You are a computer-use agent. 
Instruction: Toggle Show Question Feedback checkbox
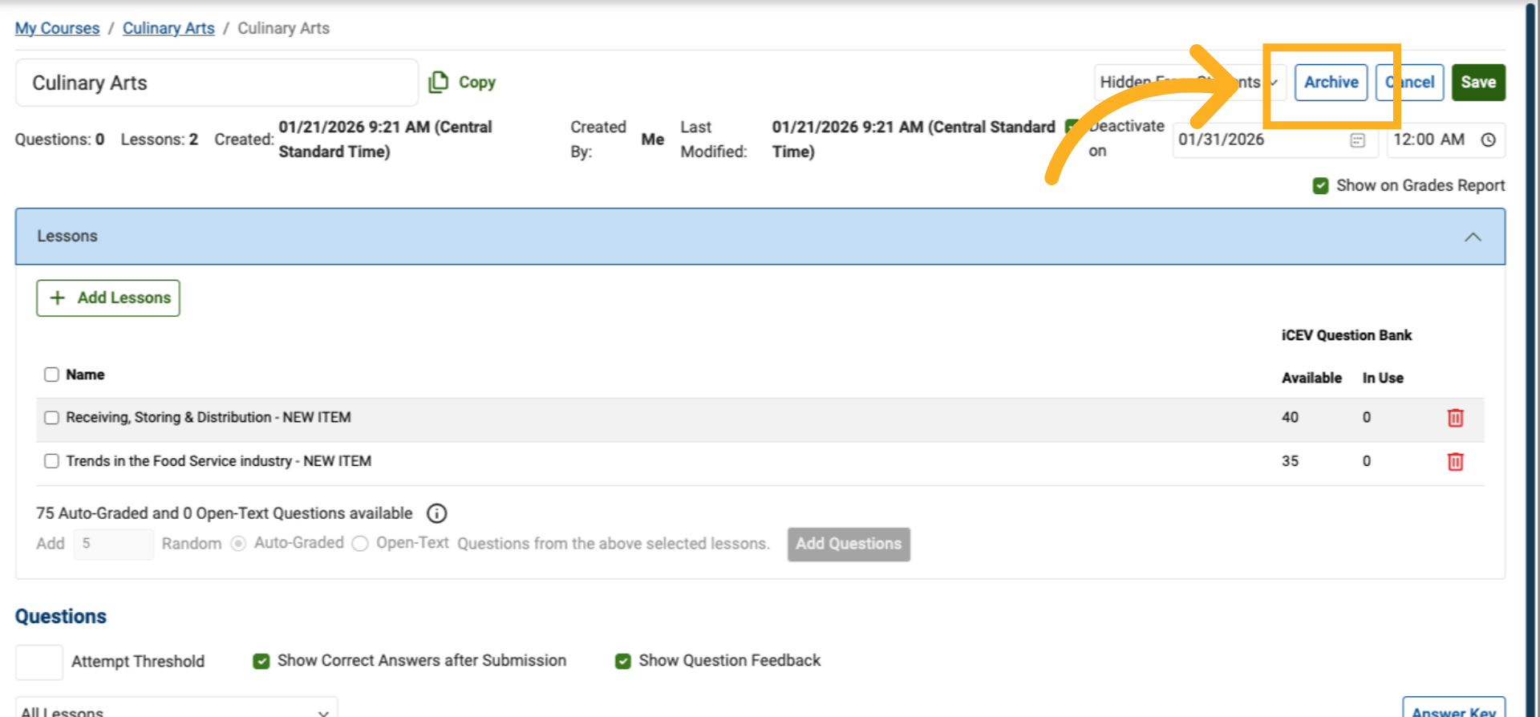click(x=622, y=661)
